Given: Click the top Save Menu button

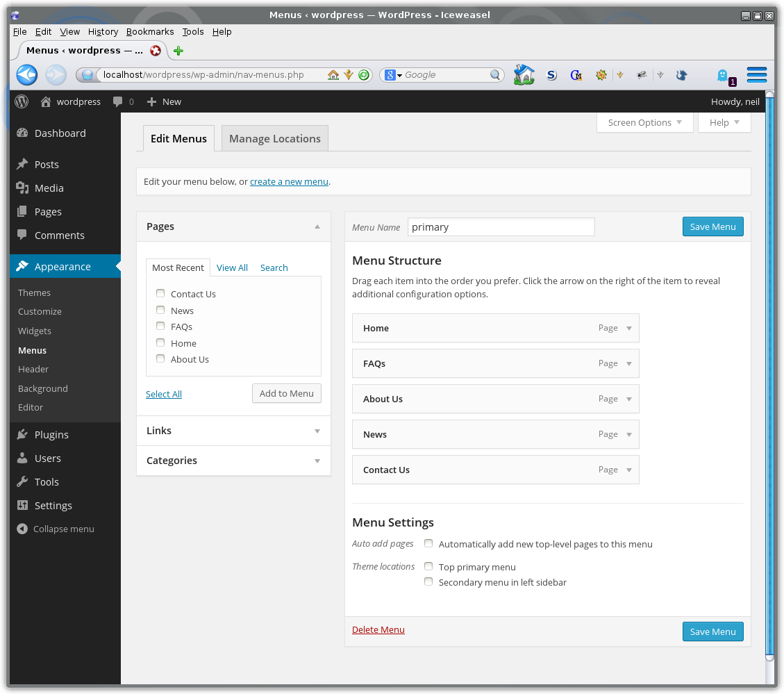Looking at the screenshot, I should click(x=712, y=226).
